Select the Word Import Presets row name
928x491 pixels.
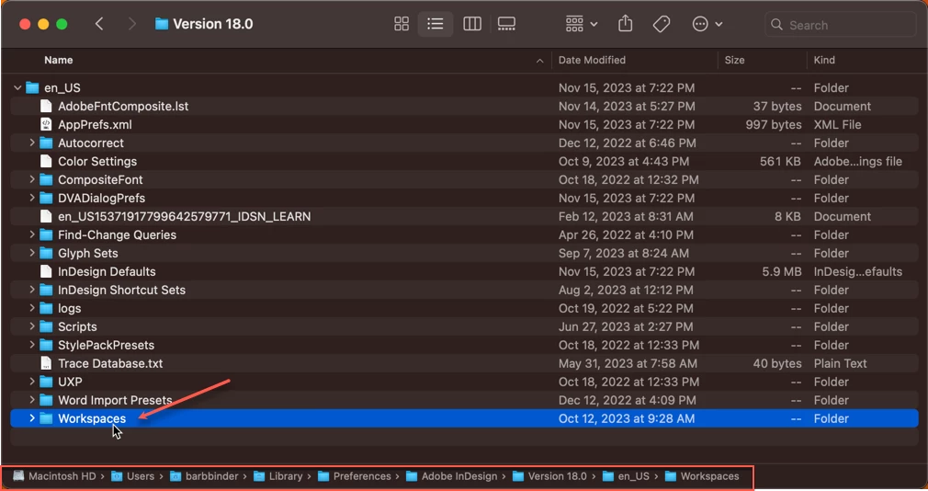(x=115, y=400)
